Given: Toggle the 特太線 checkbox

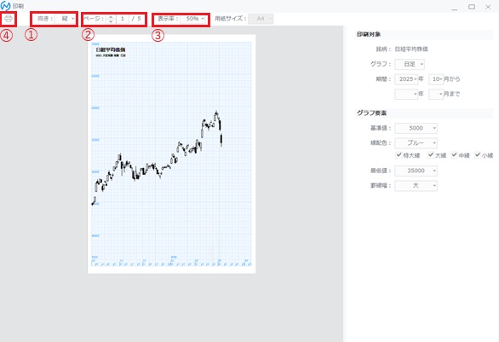Looking at the screenshot, I should coord(399,155).
